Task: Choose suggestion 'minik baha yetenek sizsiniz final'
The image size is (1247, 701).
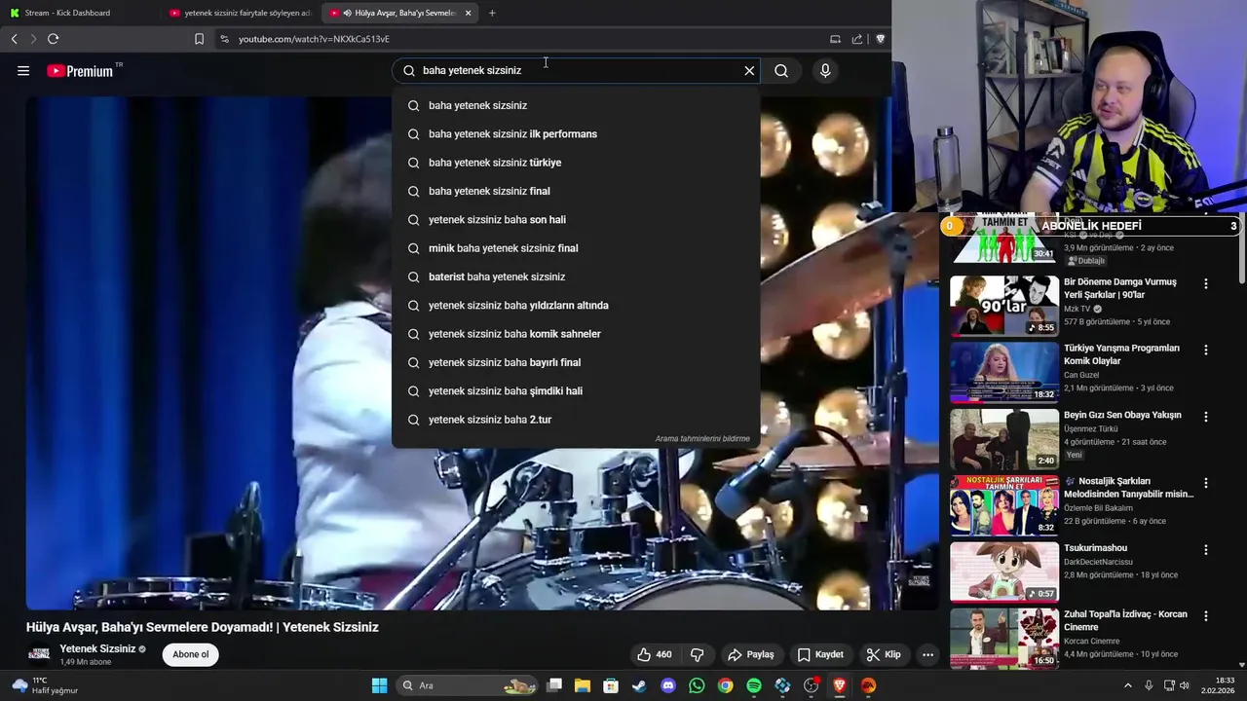Action: (x=576, y=248)
